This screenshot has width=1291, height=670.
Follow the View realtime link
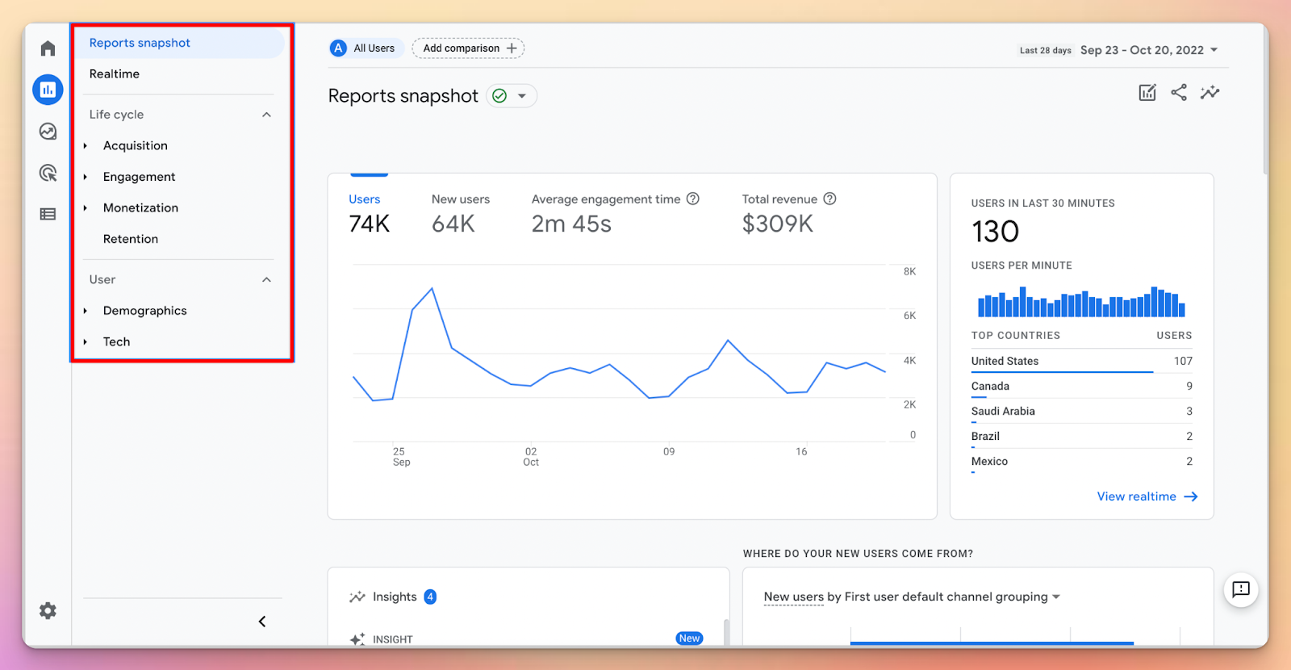[1147, 496]
